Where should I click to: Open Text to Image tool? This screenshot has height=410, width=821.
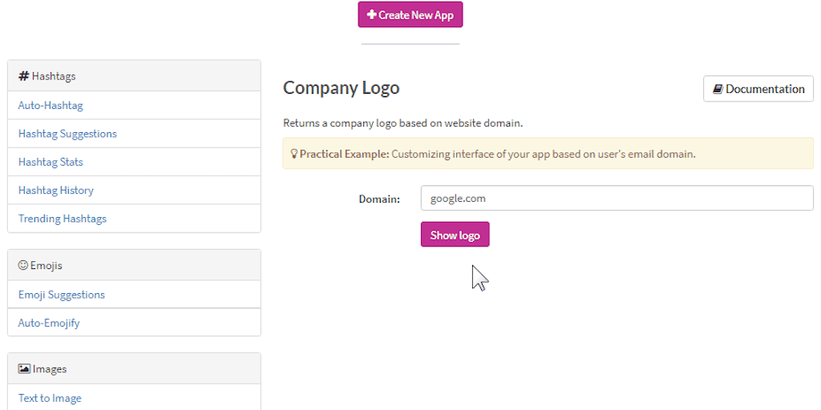[50, 398]
